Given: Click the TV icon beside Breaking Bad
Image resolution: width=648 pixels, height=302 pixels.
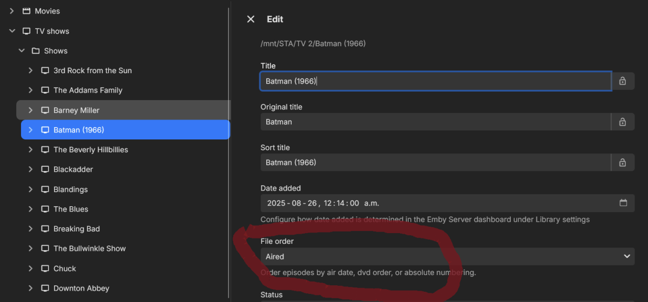Looking at the screenshot, I should coord(45,229).
